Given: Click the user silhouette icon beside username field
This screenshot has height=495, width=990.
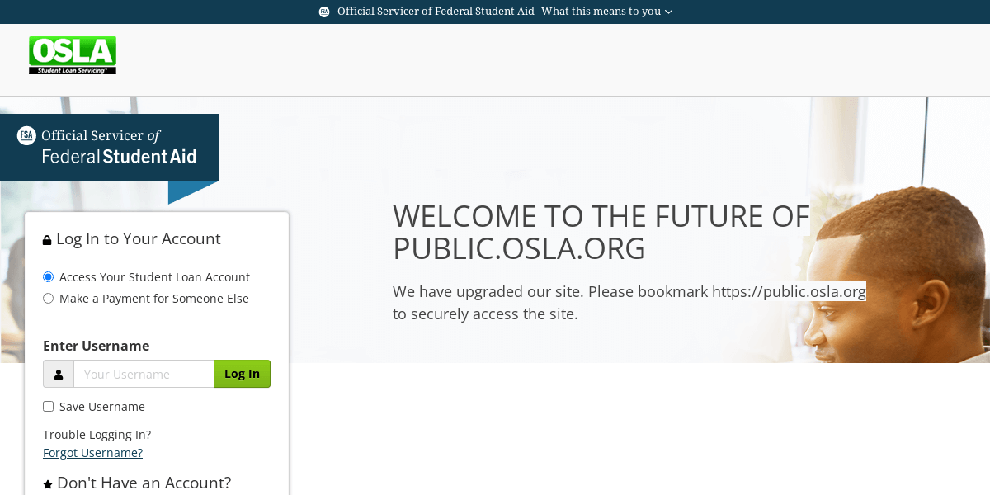Looking at the screenshot, I should [x=59, y=374].
